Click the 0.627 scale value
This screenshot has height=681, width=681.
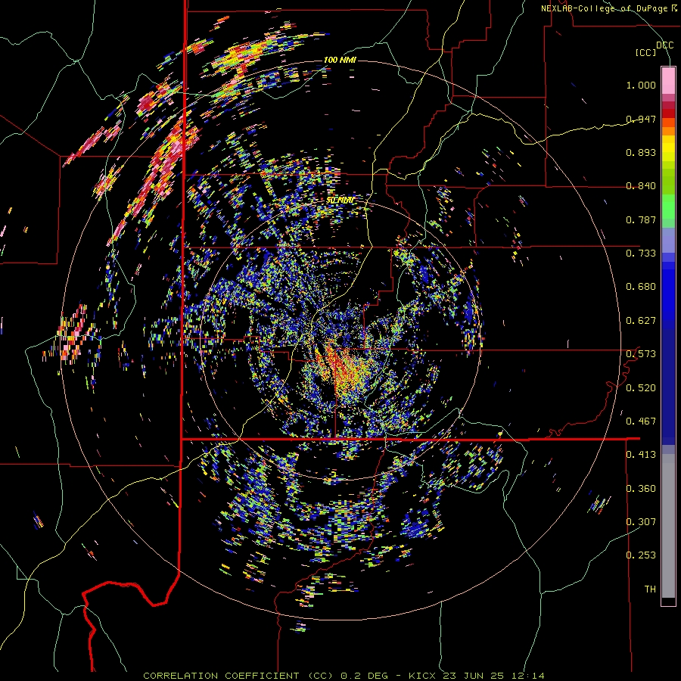641,321
